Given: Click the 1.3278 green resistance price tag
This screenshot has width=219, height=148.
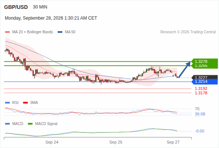Looking at the screenshot, I should coord(205,61).
